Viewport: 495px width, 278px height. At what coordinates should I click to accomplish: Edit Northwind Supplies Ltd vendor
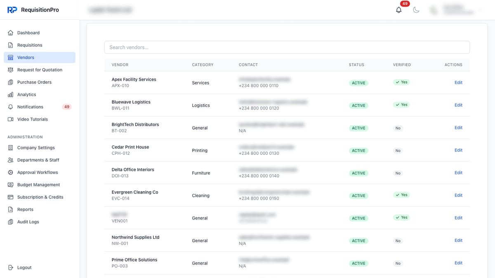(458, 241)
